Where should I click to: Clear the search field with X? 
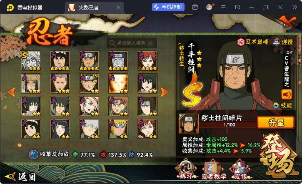click(x=150, y=43)
